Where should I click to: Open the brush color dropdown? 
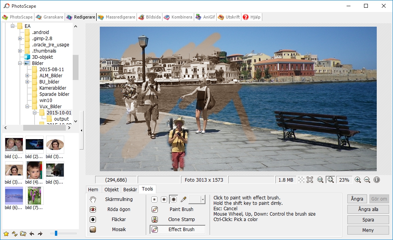point(203,199)
